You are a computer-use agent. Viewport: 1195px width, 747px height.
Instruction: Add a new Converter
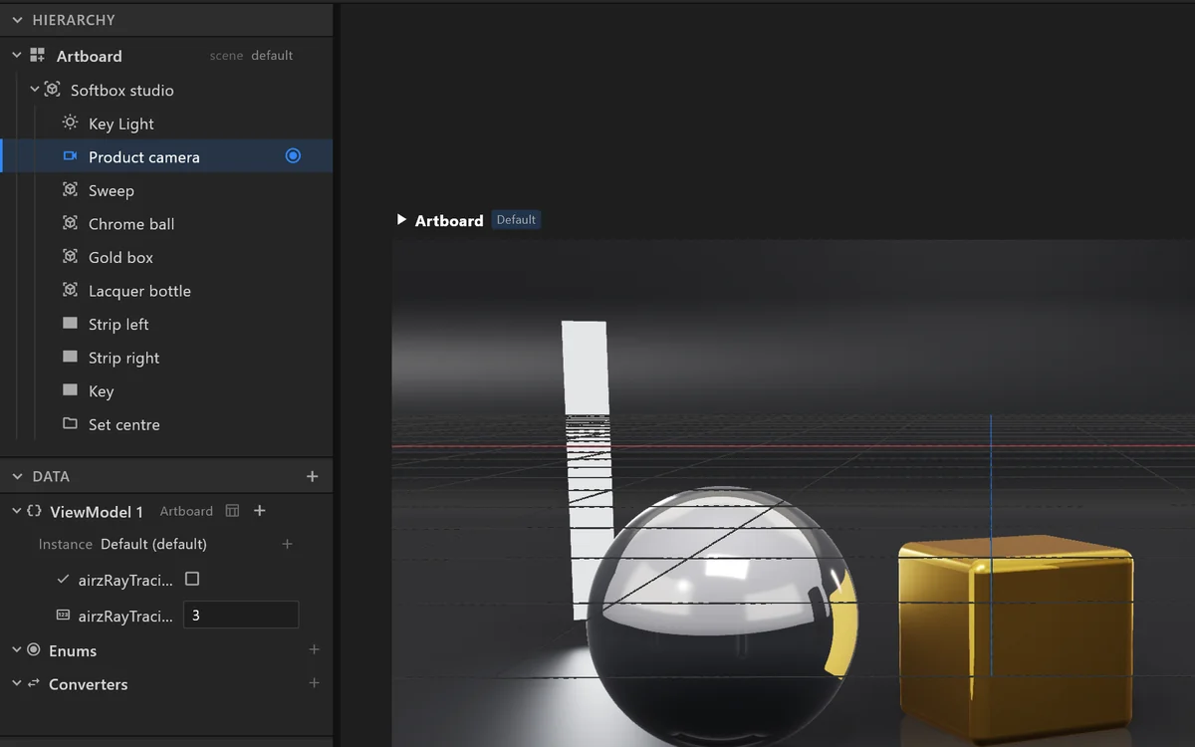point(314,683)
